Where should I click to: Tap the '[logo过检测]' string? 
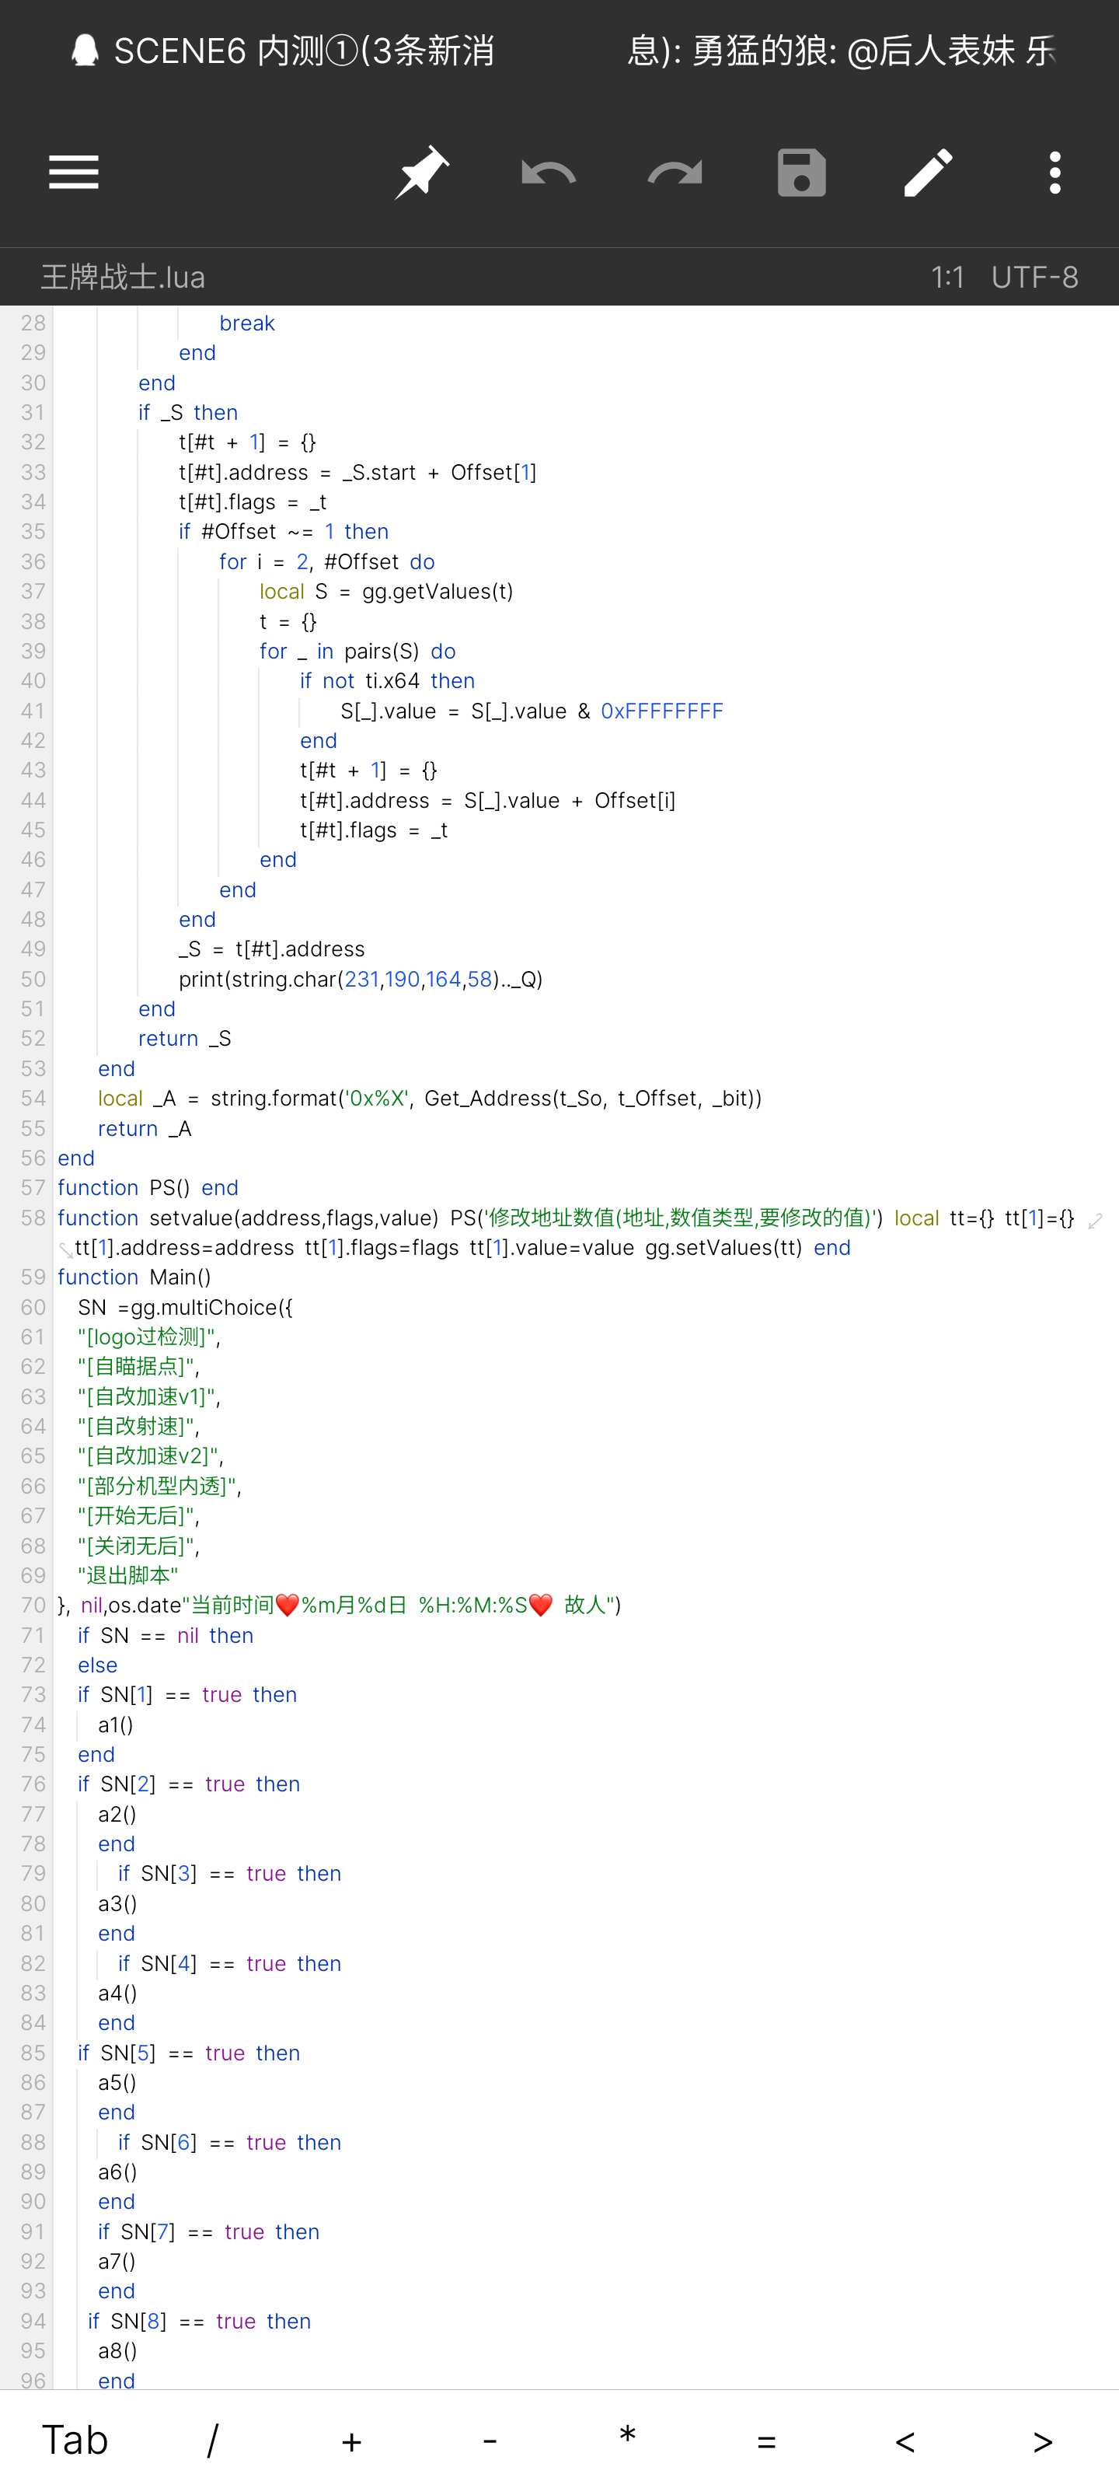click(146, 1337)
